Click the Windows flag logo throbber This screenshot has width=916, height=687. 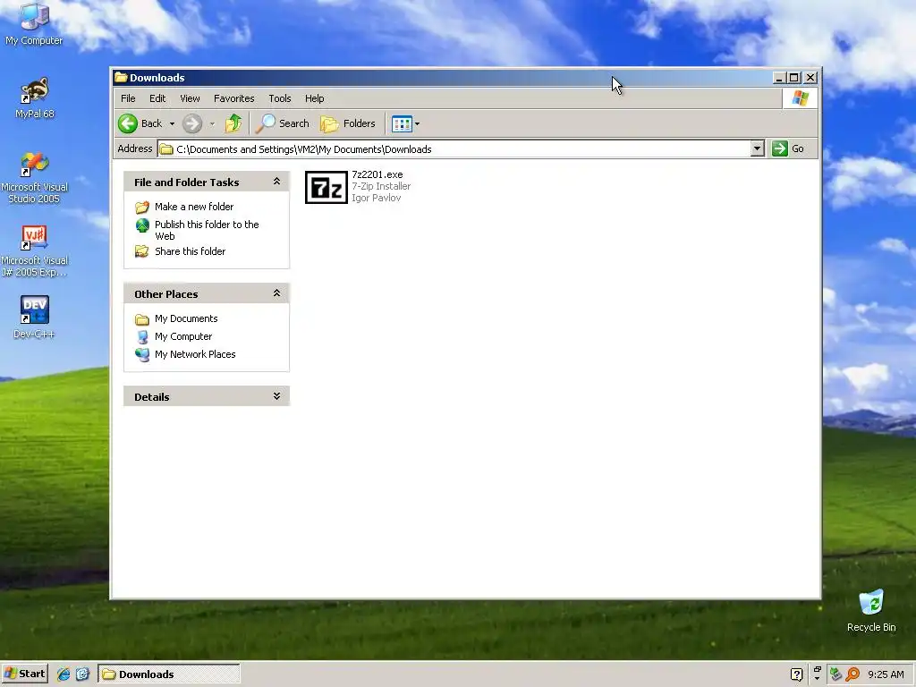coord(800,98)
